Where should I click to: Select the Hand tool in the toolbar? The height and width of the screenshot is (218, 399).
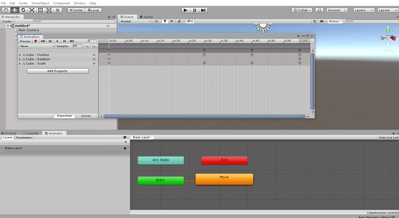point(6,10)
